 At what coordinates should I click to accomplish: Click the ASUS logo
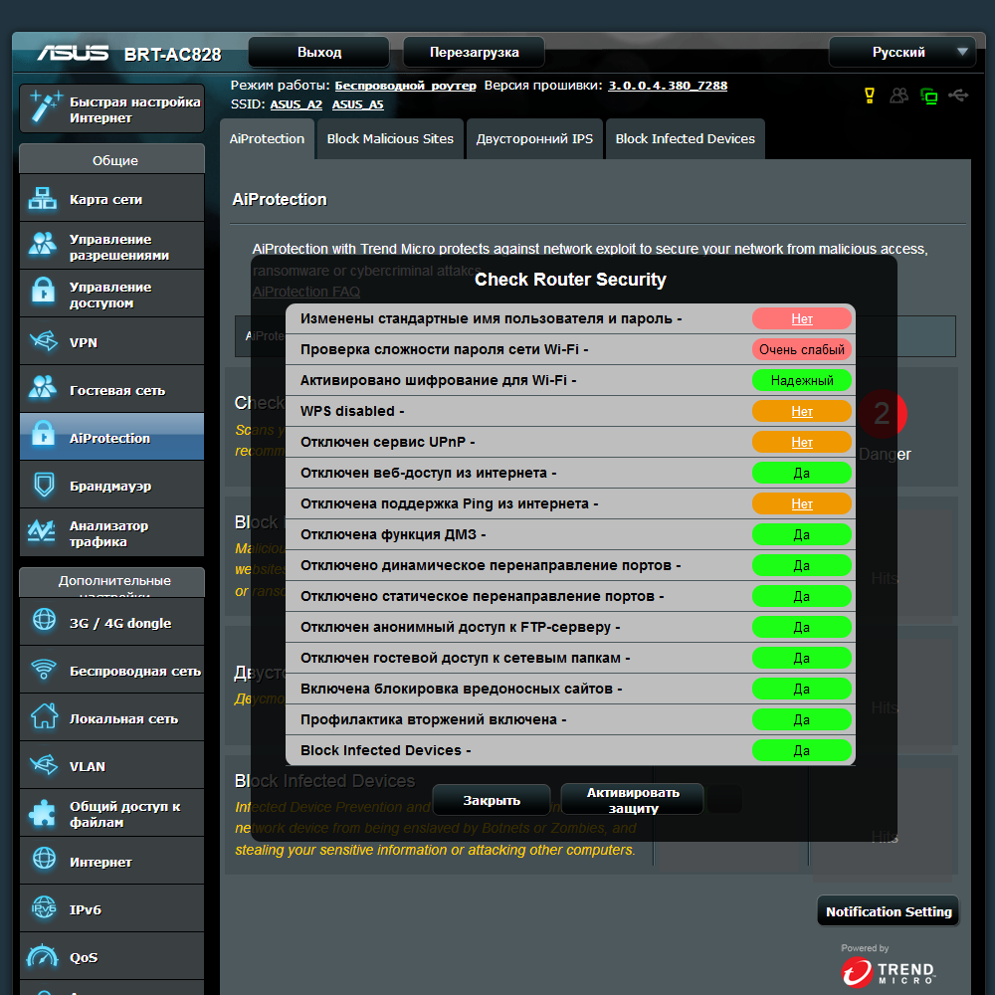(x=73, y=53)
